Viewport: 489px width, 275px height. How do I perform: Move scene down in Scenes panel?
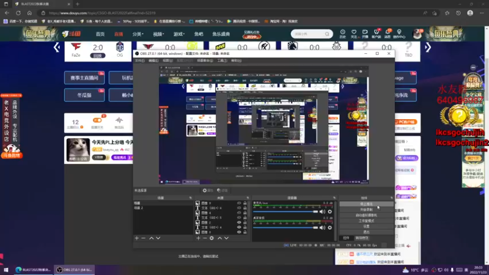pyautogui.click(x=158, y=238)
